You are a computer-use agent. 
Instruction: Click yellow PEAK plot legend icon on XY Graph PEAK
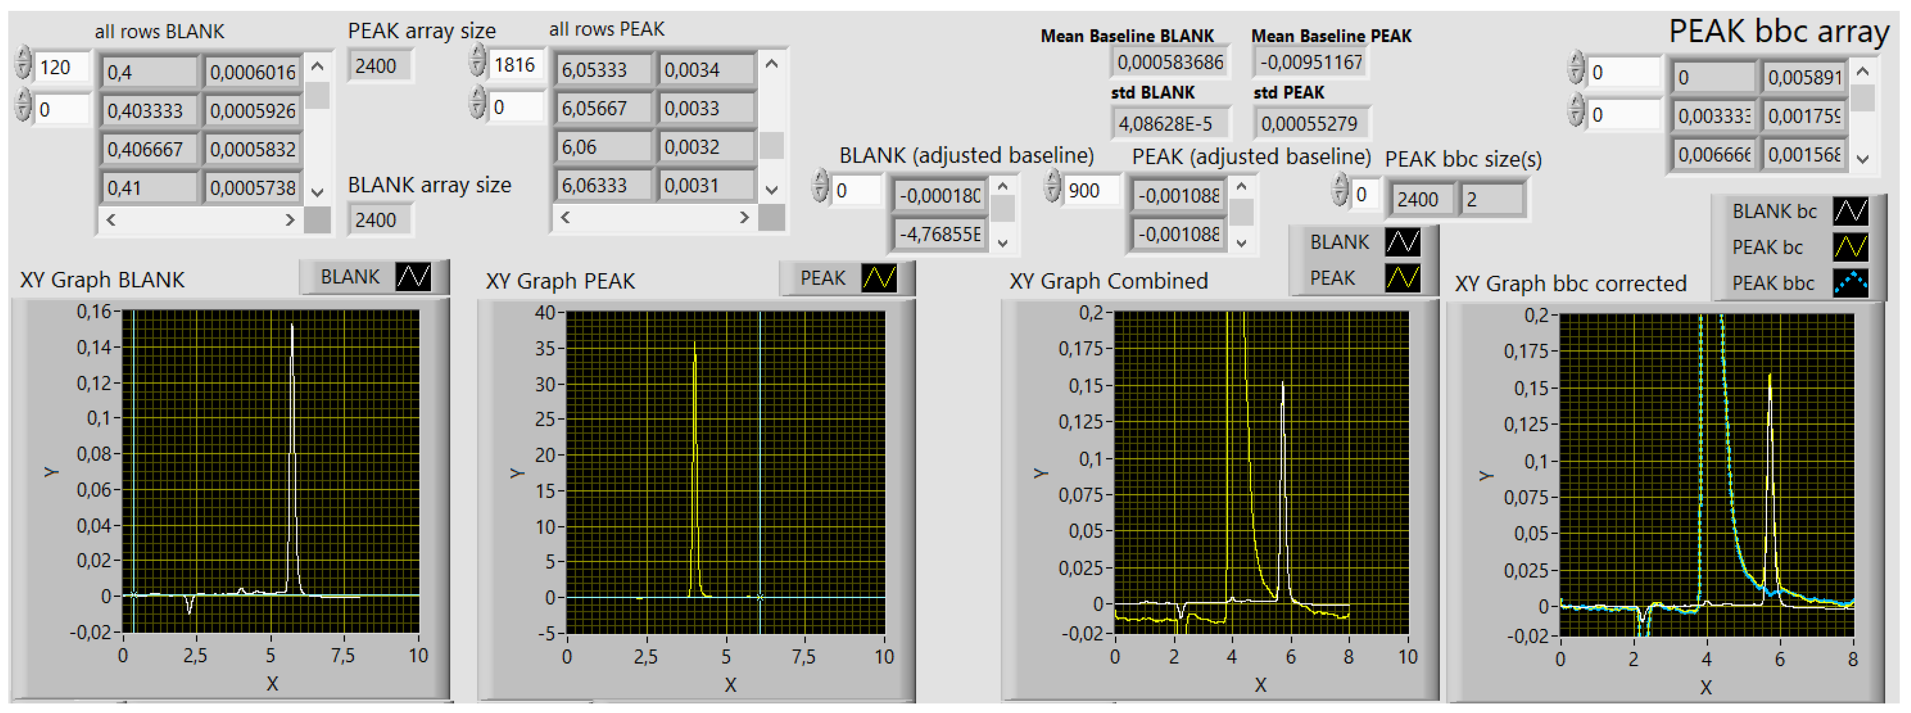click(878, 278)
